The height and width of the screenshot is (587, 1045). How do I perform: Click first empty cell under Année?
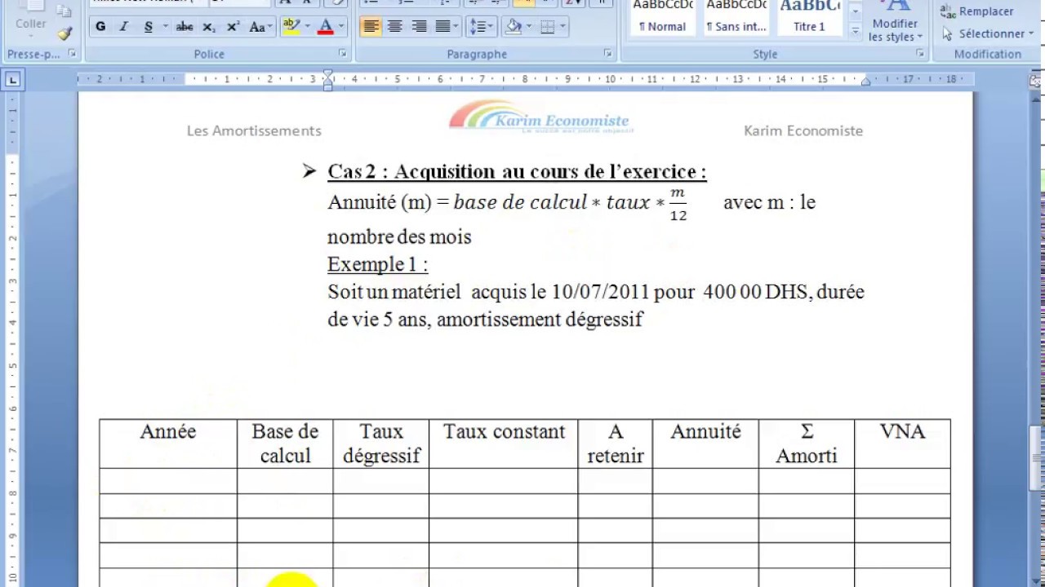click(168, 481)
